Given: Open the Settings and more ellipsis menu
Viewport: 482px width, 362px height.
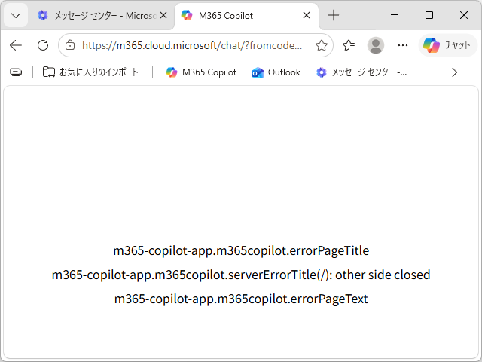Looking at the screenshot, I should (x=403, y=45).
